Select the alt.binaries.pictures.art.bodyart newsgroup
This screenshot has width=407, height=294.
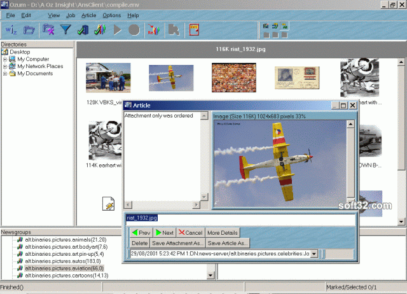[x=66, y=247]
